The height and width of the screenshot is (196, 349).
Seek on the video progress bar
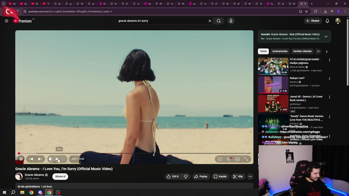(134, 153)
